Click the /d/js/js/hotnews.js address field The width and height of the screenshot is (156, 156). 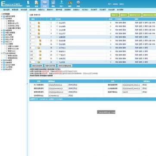[x=58, y=85]
